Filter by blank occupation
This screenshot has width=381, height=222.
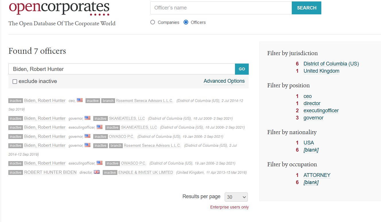[x=311, y=182]
